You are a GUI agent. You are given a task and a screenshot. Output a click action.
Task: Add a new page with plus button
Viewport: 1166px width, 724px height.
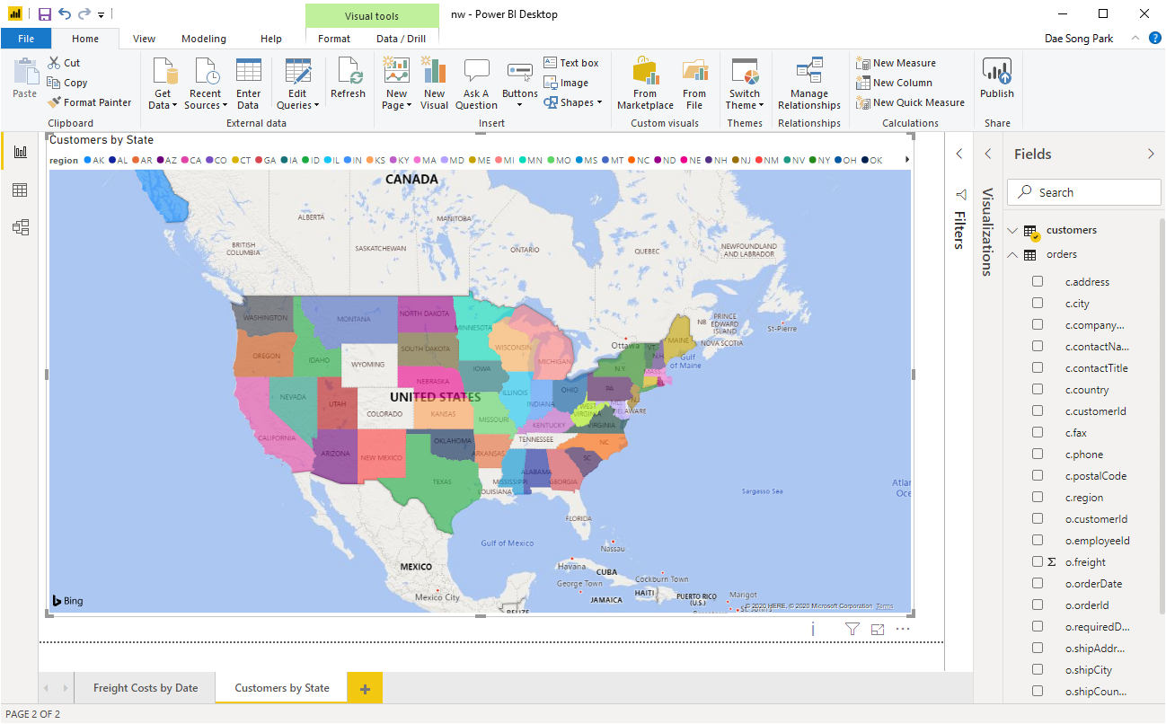click(x=365, y=689)
